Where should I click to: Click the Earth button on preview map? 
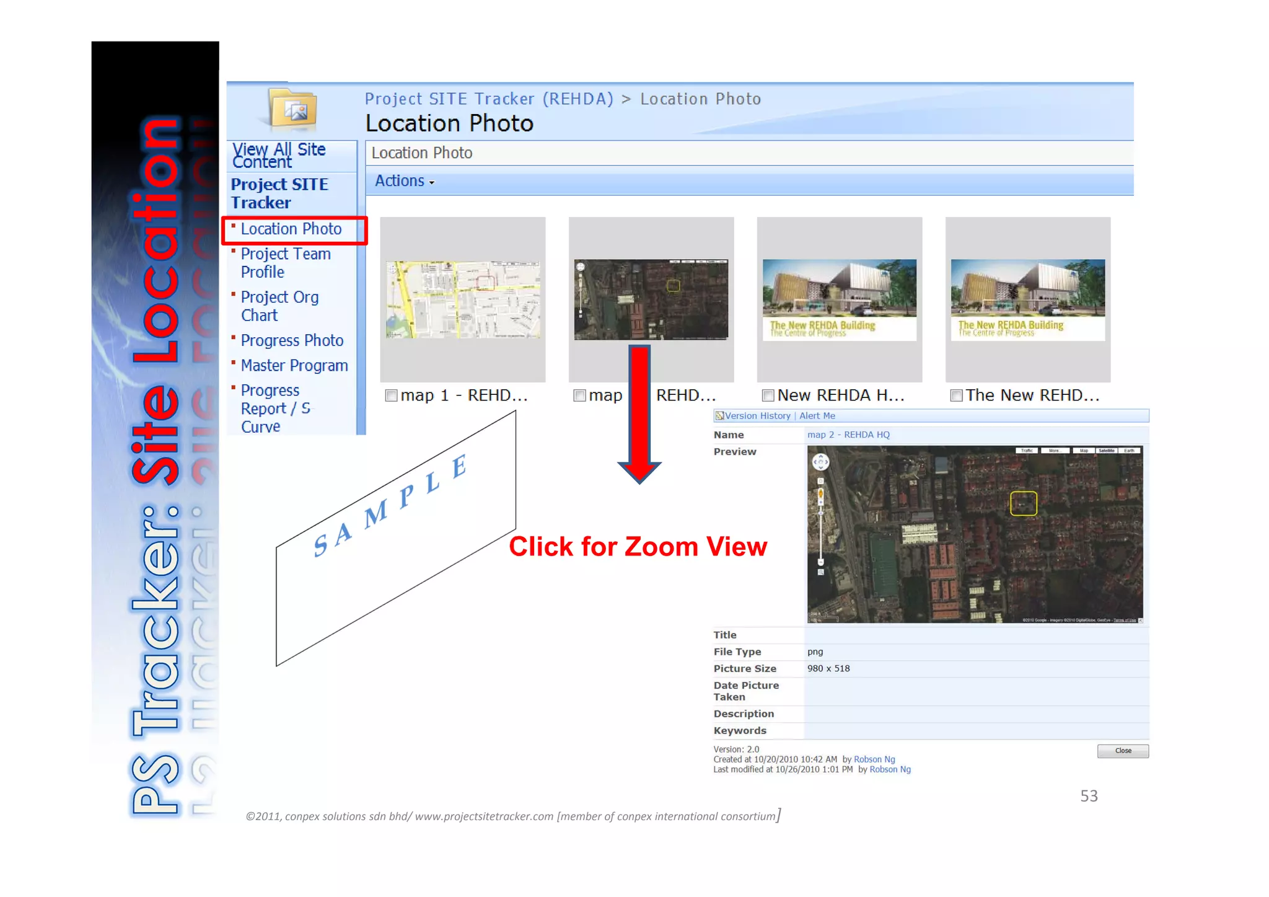(x=1130, y=451)
